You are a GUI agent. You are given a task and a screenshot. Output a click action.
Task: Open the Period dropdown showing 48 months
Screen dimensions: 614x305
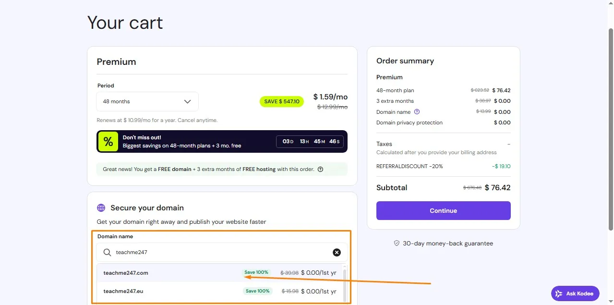[147, 101]
